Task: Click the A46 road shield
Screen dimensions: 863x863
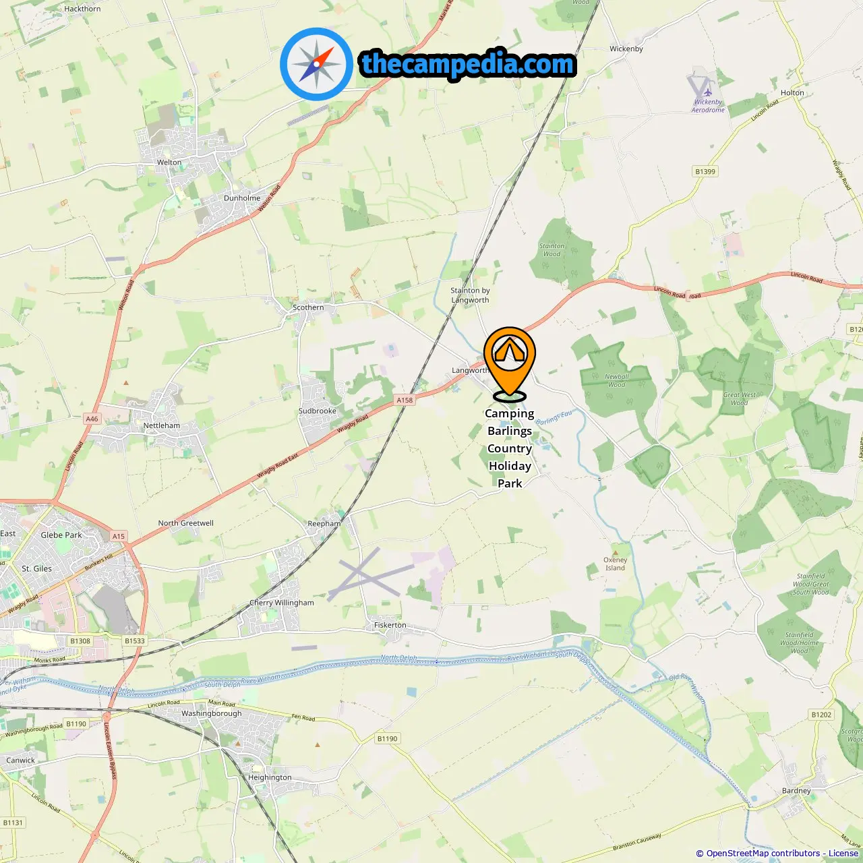Action: [x=92, y=419]
